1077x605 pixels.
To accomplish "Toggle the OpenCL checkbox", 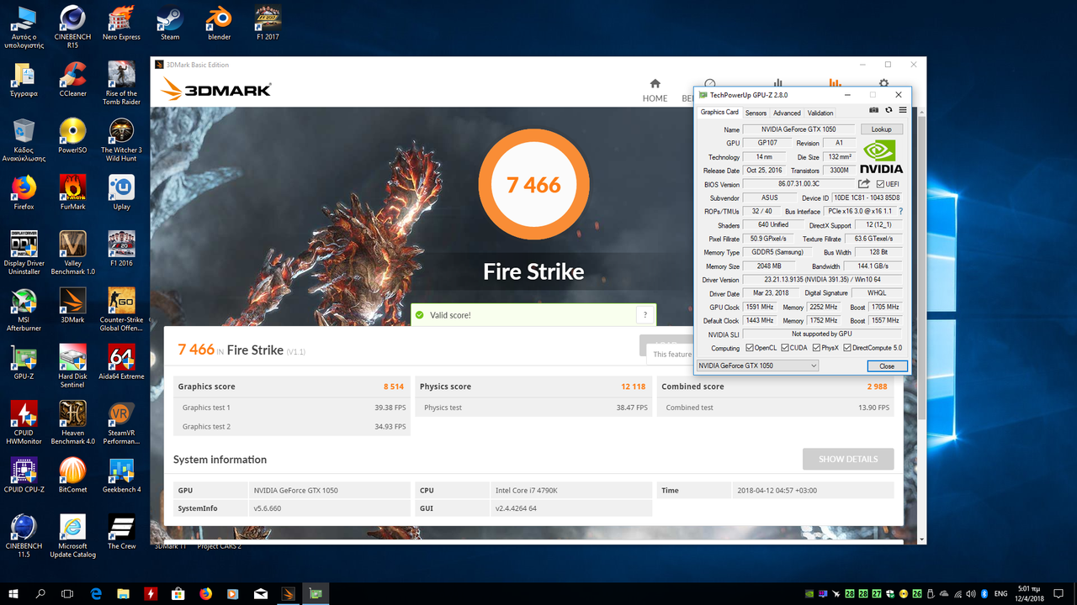I will pyautogui.click(x=749, y=348).
